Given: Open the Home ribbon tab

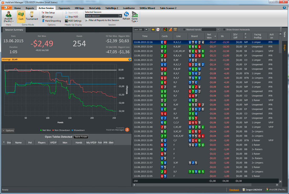Looking at the screenshot, I should tap(18, 8).
